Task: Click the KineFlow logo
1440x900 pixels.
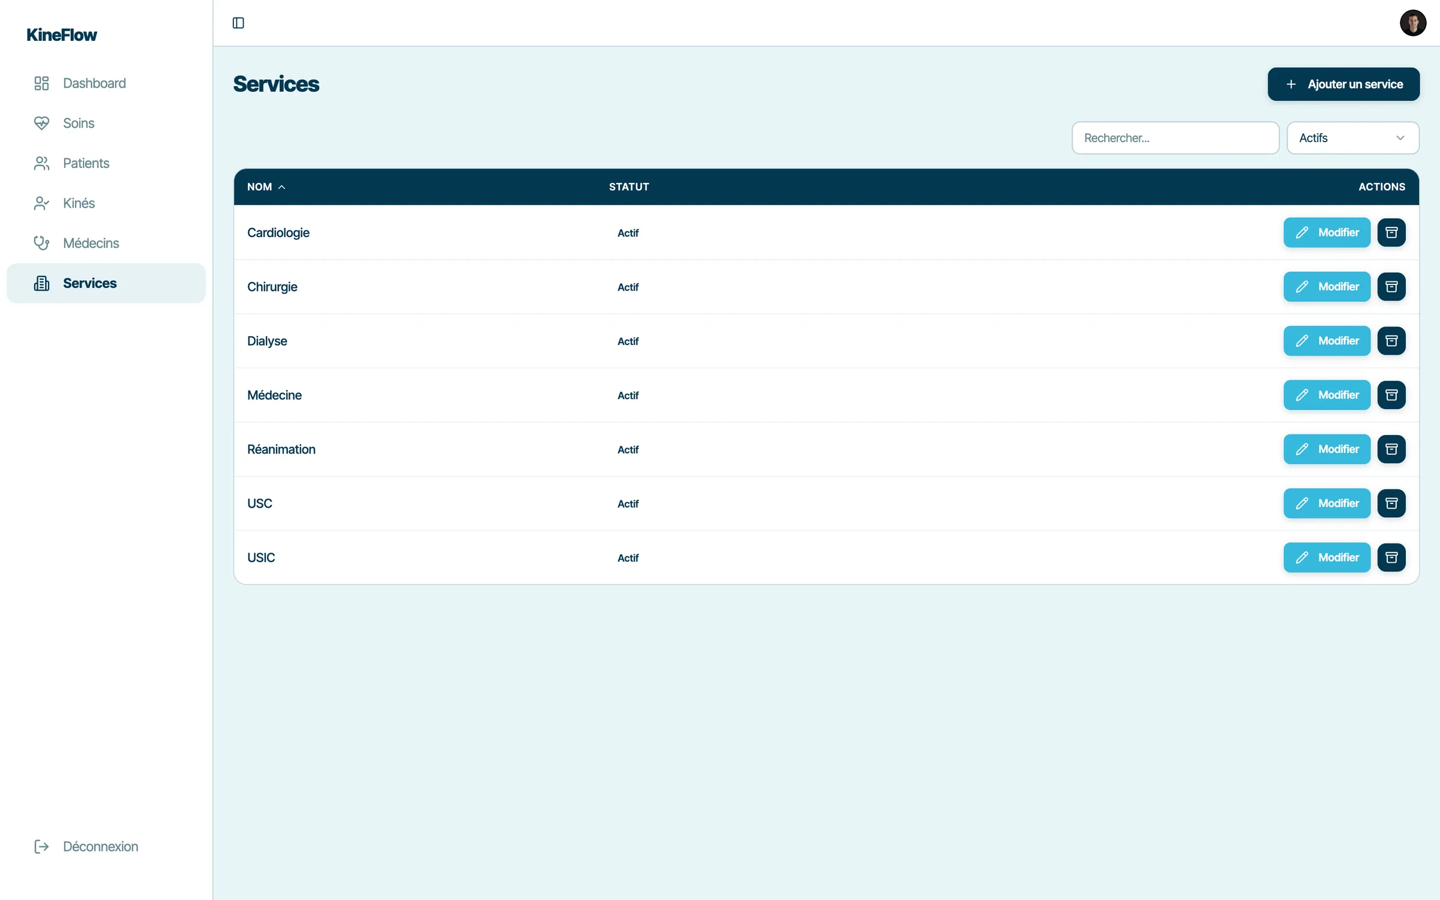Action: tap(61, 35)
